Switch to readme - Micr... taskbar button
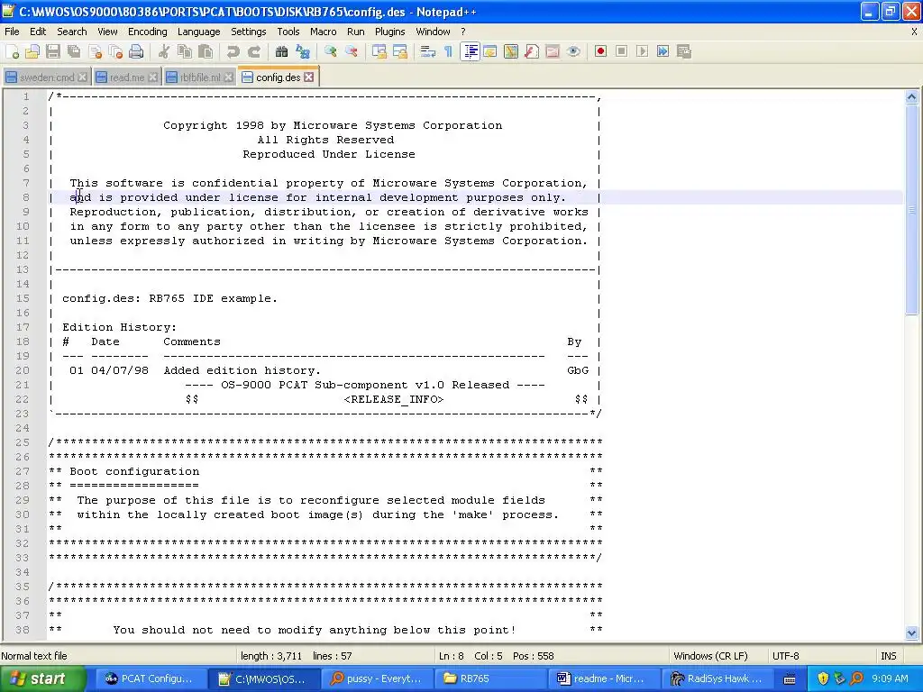The image size is (923, 692). click(605, 678)
